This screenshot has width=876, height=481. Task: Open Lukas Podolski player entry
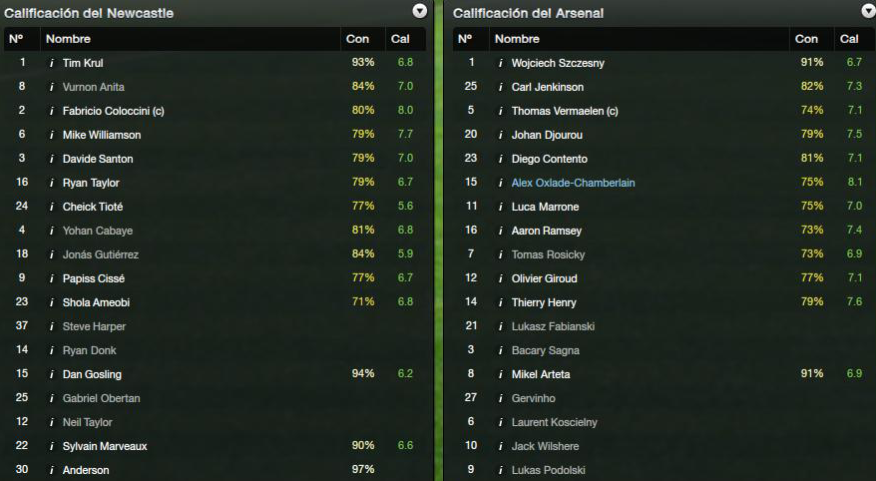pyautogui.click(x=548, y=470)
